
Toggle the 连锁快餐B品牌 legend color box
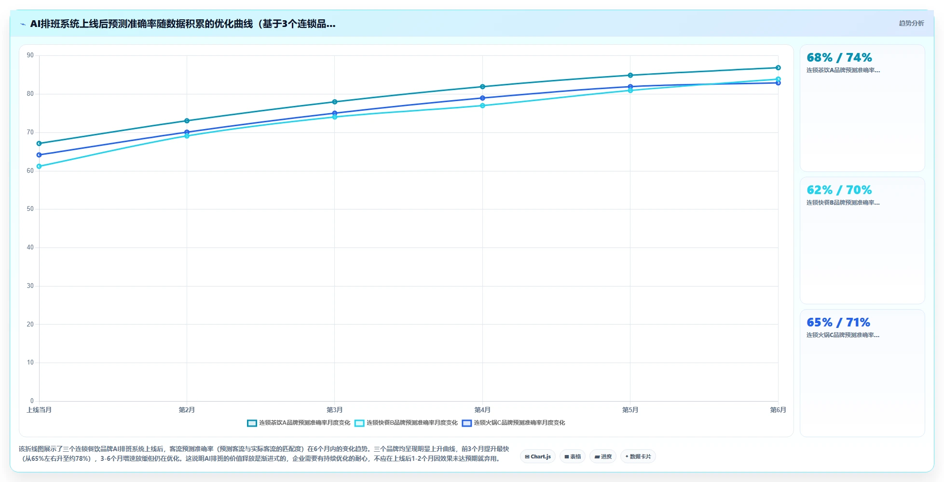(x=359, y=423)
